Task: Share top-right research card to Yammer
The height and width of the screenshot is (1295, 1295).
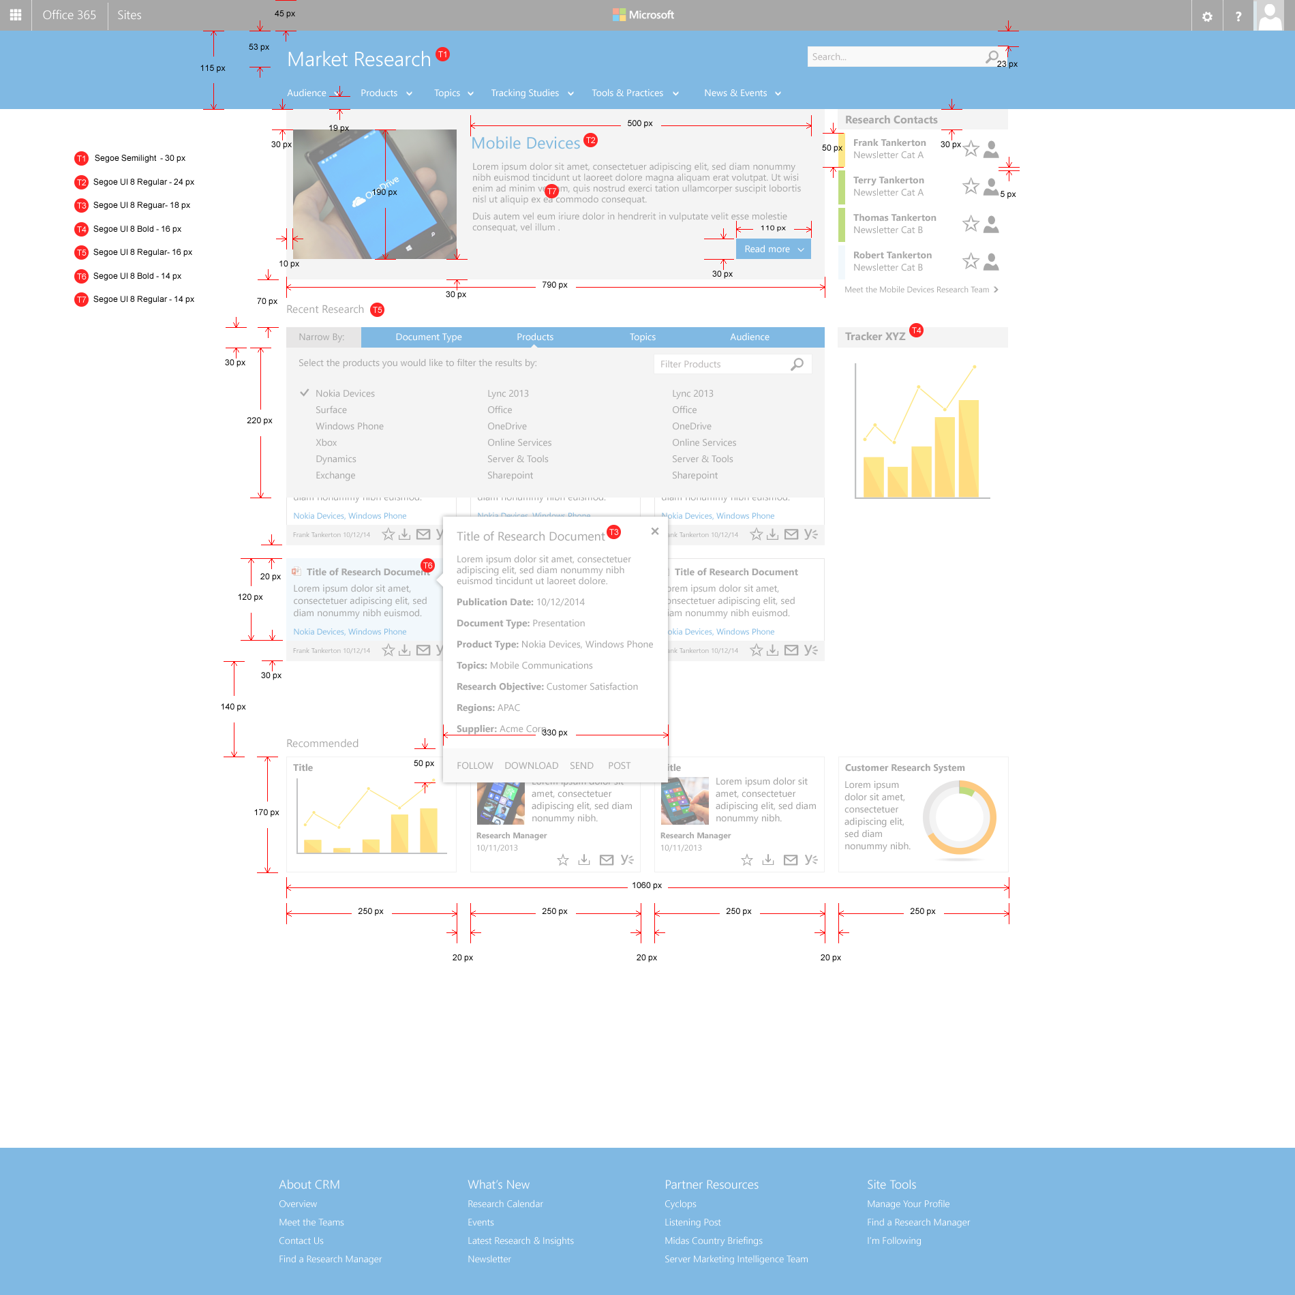Action: coord(810,534)
